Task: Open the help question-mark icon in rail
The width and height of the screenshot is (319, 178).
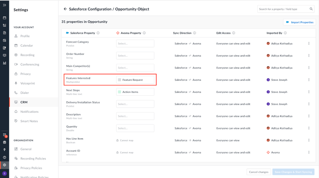Action: click(x=5, y=157)
